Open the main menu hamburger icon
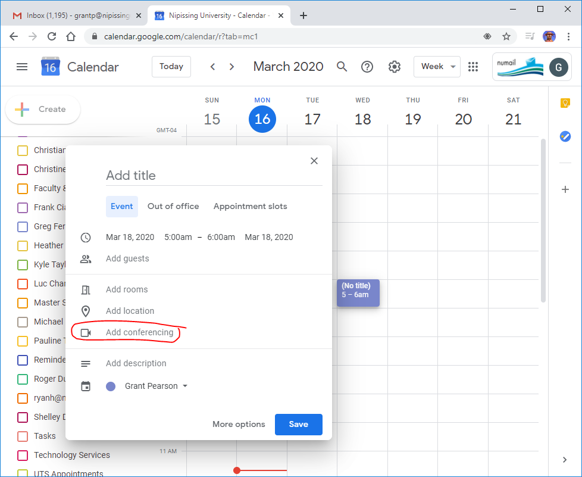 [x=22, y=67]
